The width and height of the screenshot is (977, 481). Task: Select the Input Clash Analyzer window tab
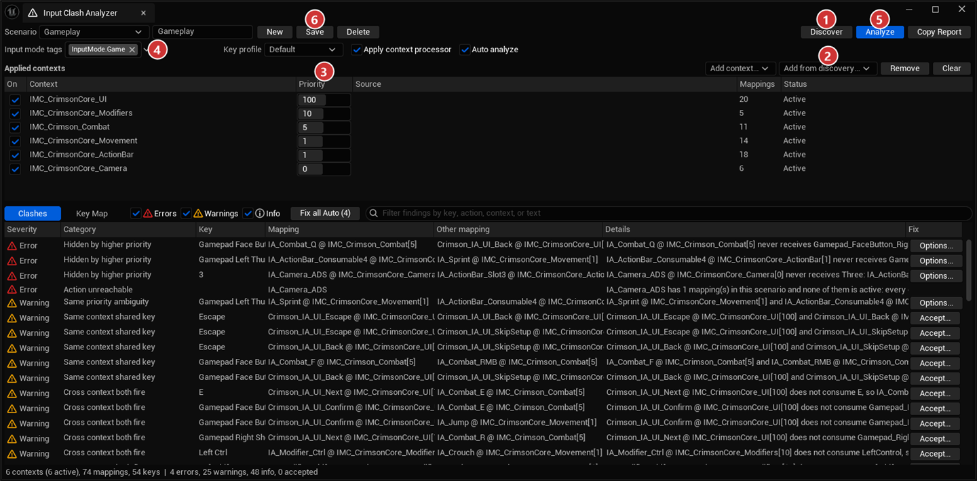pyautogui.click(x=80, y=13)
